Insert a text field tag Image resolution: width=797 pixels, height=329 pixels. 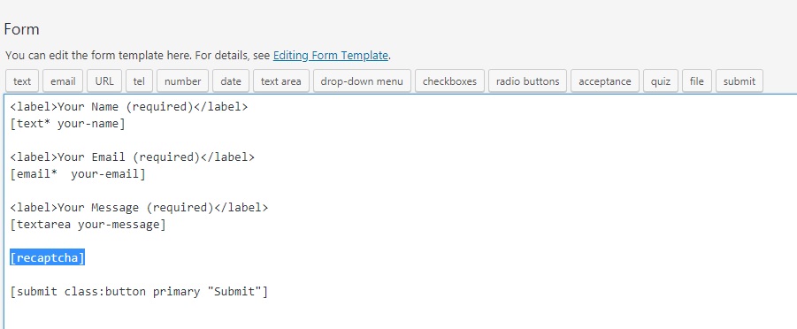point(22,81)
